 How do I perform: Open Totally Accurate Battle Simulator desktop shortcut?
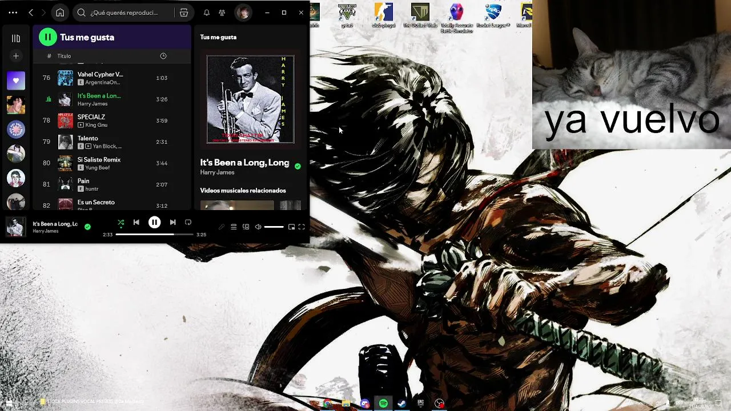tap(456, 18)
